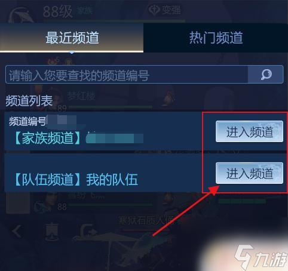Focus the channel number search field
The image size is (288, 271).
point(127,75)
